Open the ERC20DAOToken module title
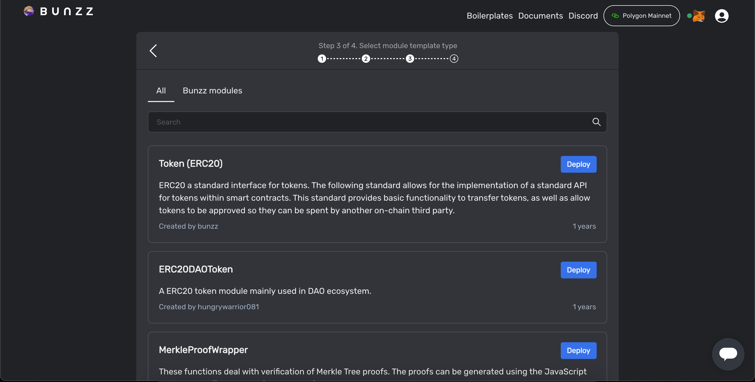This screenshot has height=382, width=755. (x=196, y=269)
